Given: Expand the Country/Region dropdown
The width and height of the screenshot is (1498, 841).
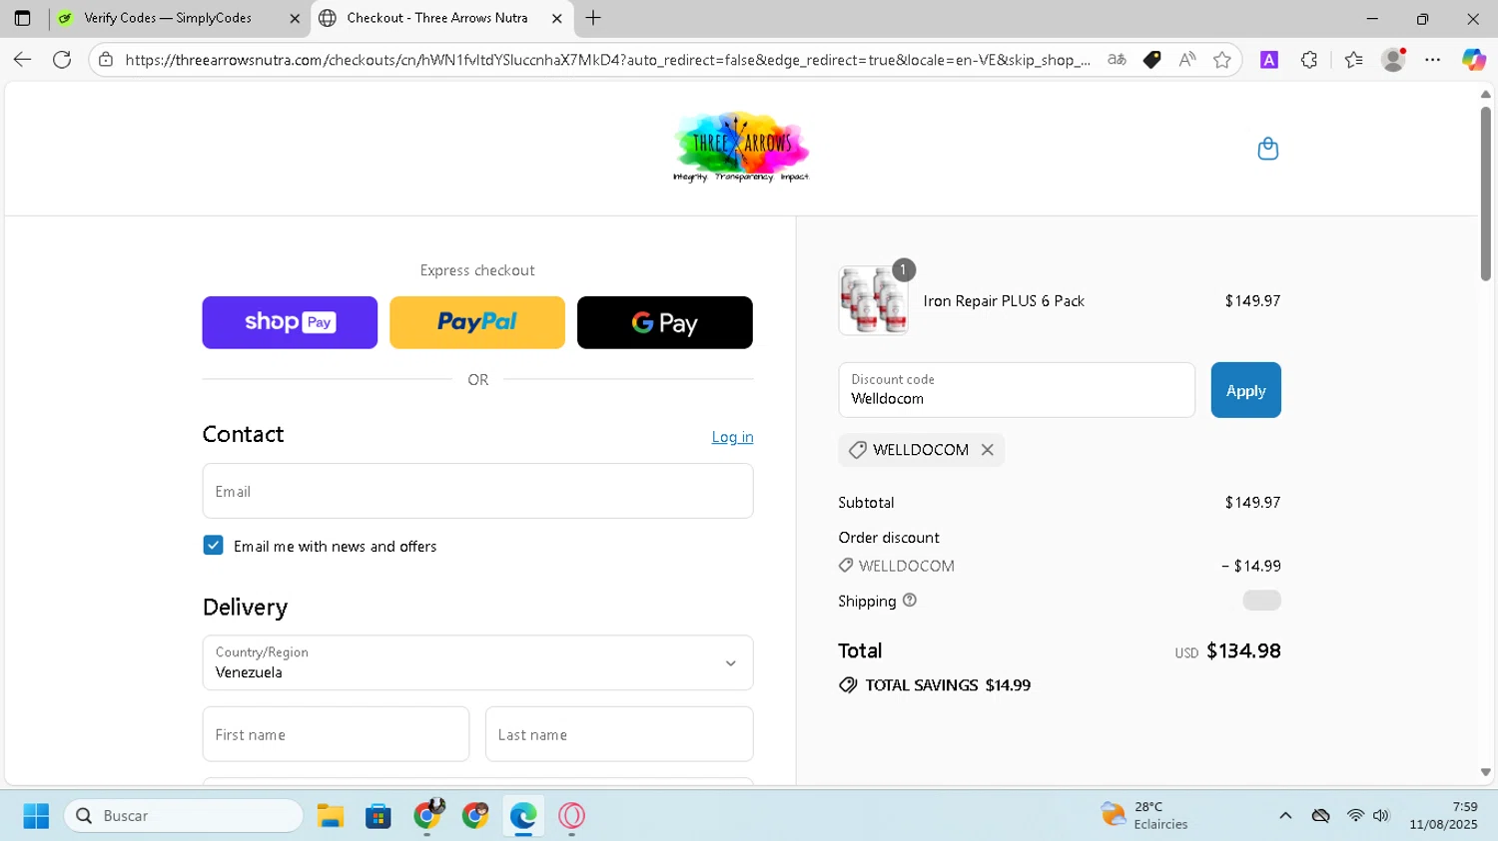Looking at the screenshot, I should coord(477,662).
